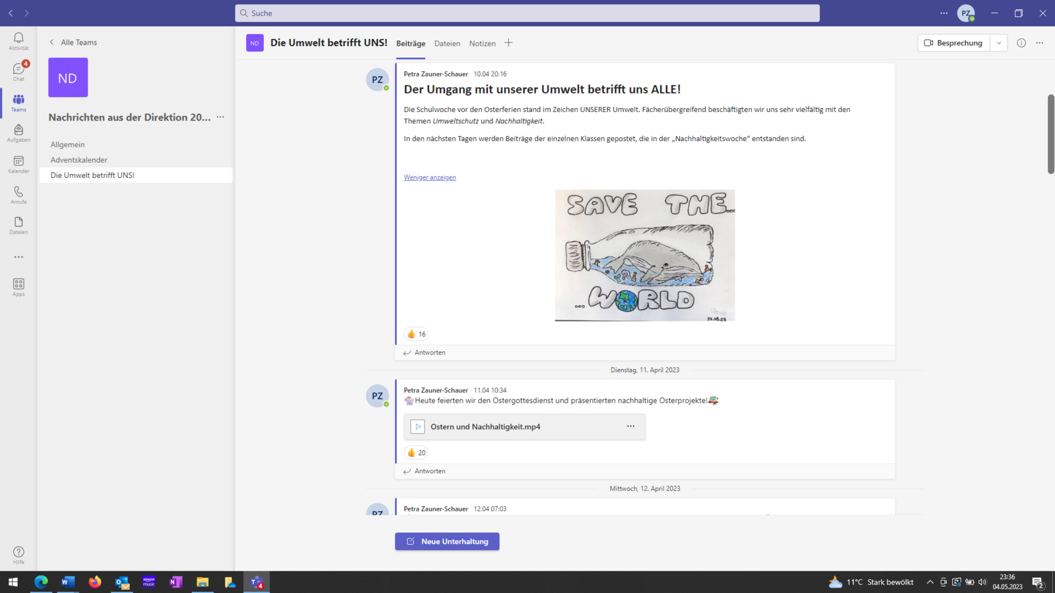Open the Apps icon in the sidebar
The width and height of the screenshot is (1055, 593).
18,287
